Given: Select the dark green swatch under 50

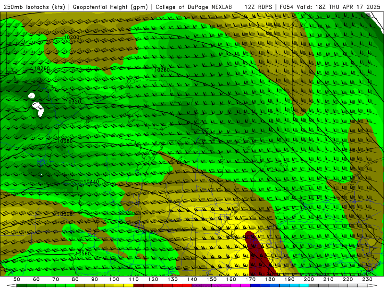Looking at the screenshot, I should [x=22, y=286].
